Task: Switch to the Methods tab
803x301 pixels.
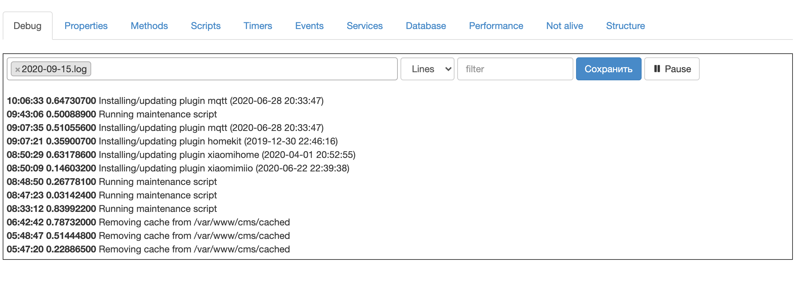Action: [149, 26]
